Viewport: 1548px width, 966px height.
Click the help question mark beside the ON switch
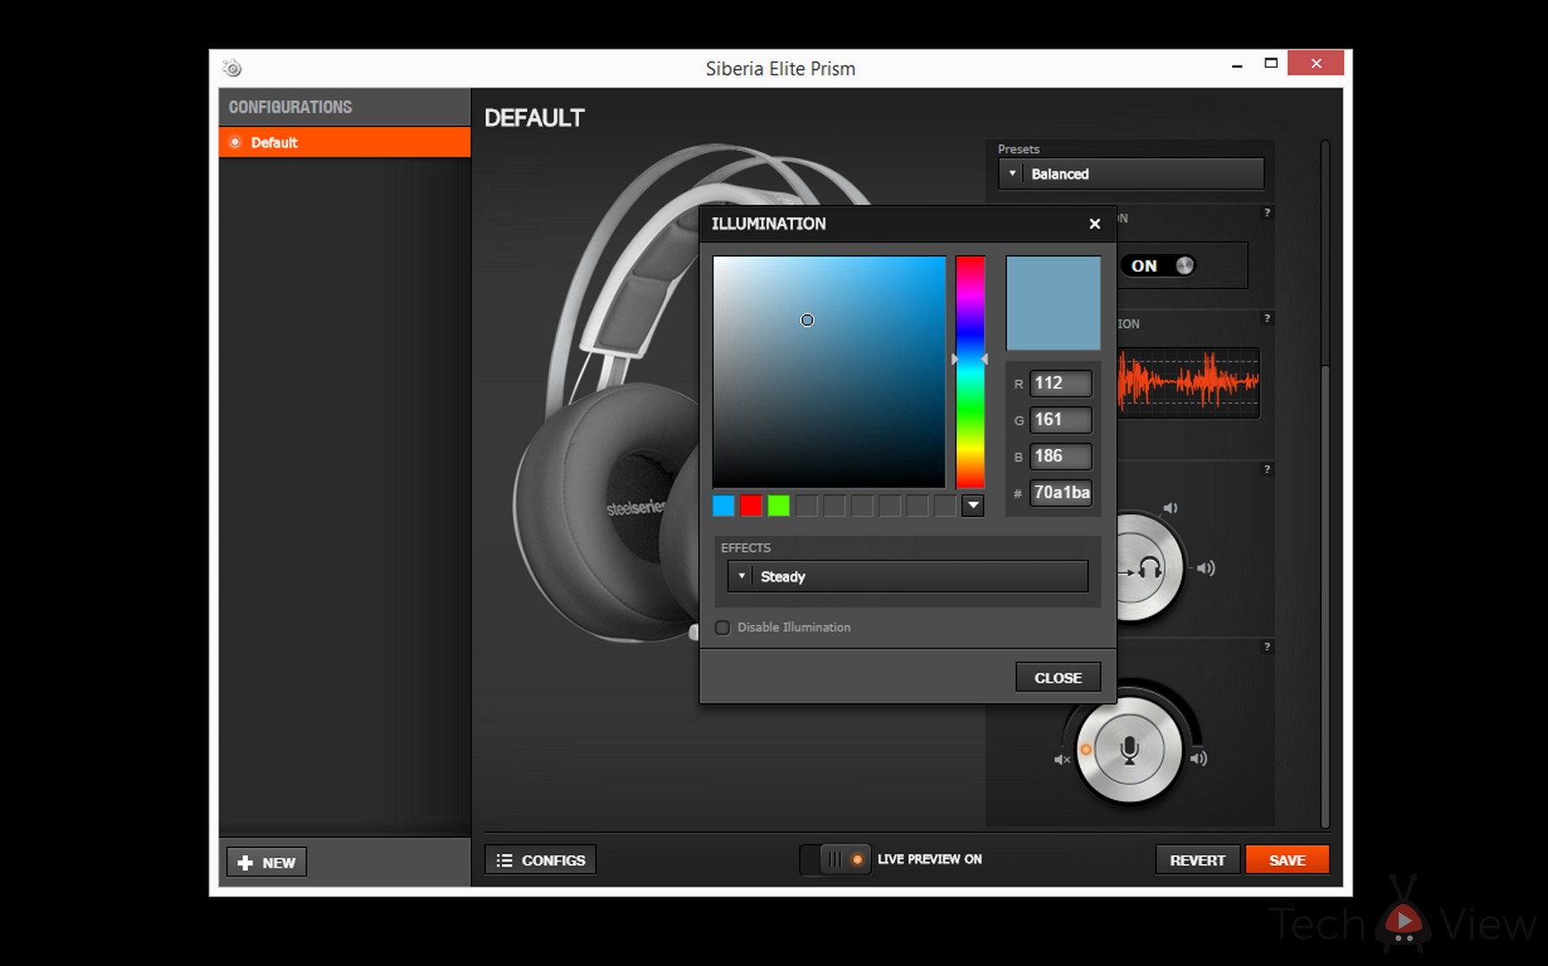pos(1266,213)
